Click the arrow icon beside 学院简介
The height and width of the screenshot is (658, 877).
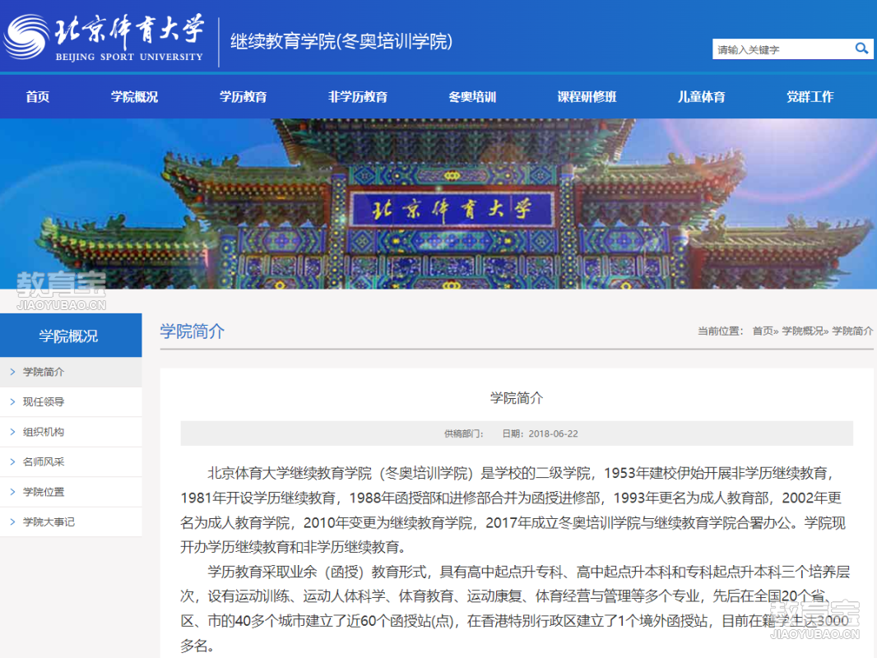(x=12, y=372)
